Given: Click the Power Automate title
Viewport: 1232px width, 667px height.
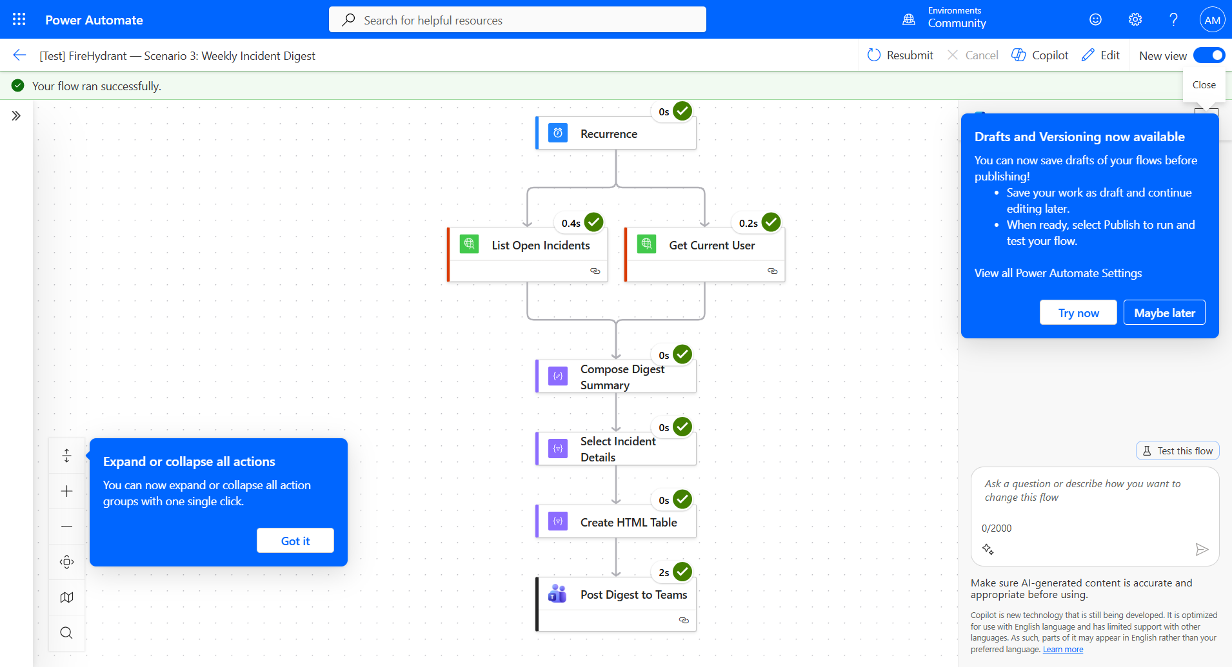Looking at the screenshot, I should coord(94,20).
